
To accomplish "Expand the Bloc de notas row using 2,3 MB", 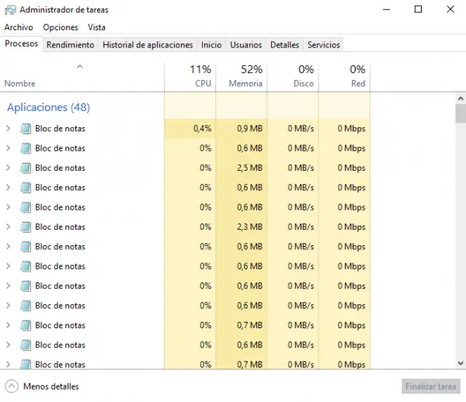I will pos(9,227).
